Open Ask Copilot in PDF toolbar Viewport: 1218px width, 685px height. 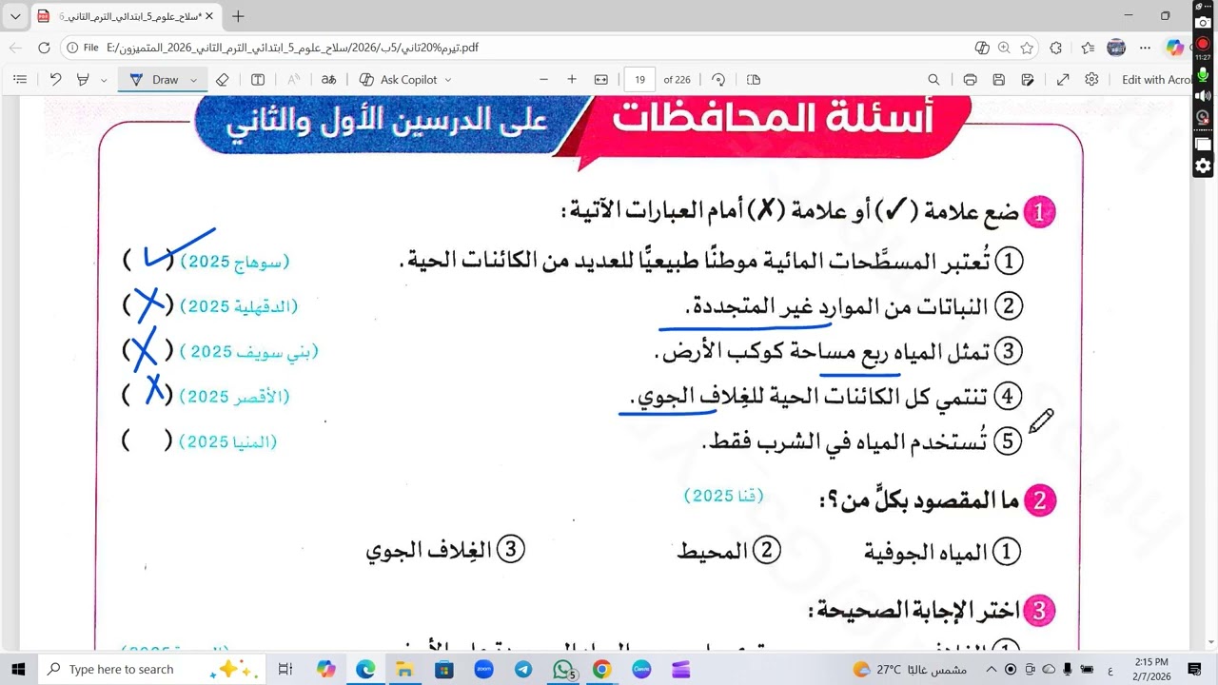point(399,80)
